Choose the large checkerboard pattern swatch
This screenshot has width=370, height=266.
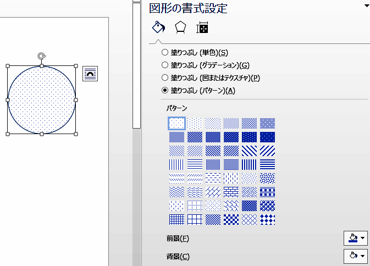coord(231,219)
